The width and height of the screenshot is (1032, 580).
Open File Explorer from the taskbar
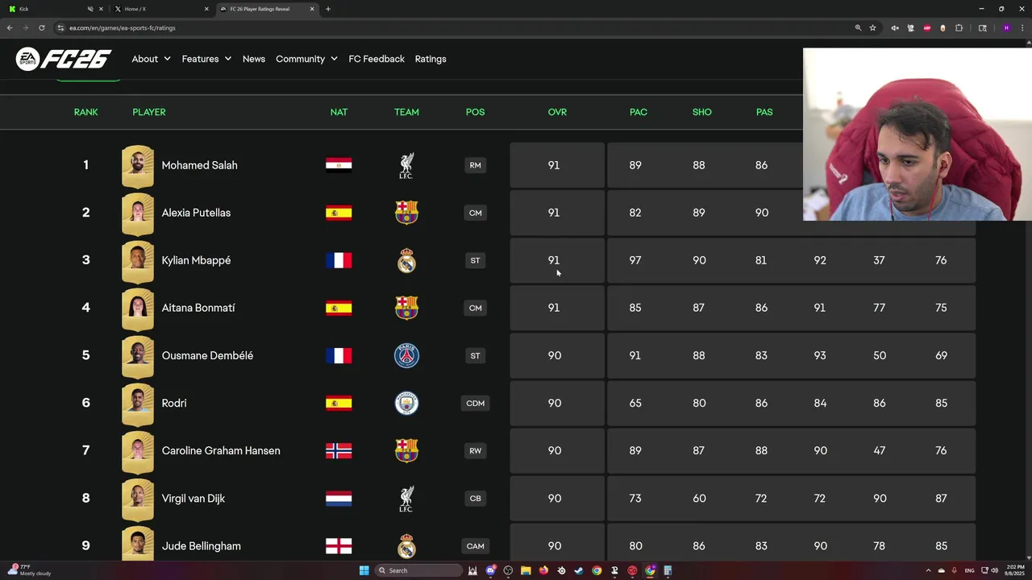pos(526,570)
